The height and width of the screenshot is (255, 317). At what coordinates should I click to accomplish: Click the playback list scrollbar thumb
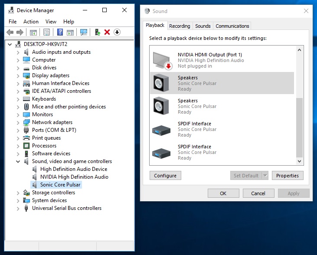point(299,127)
